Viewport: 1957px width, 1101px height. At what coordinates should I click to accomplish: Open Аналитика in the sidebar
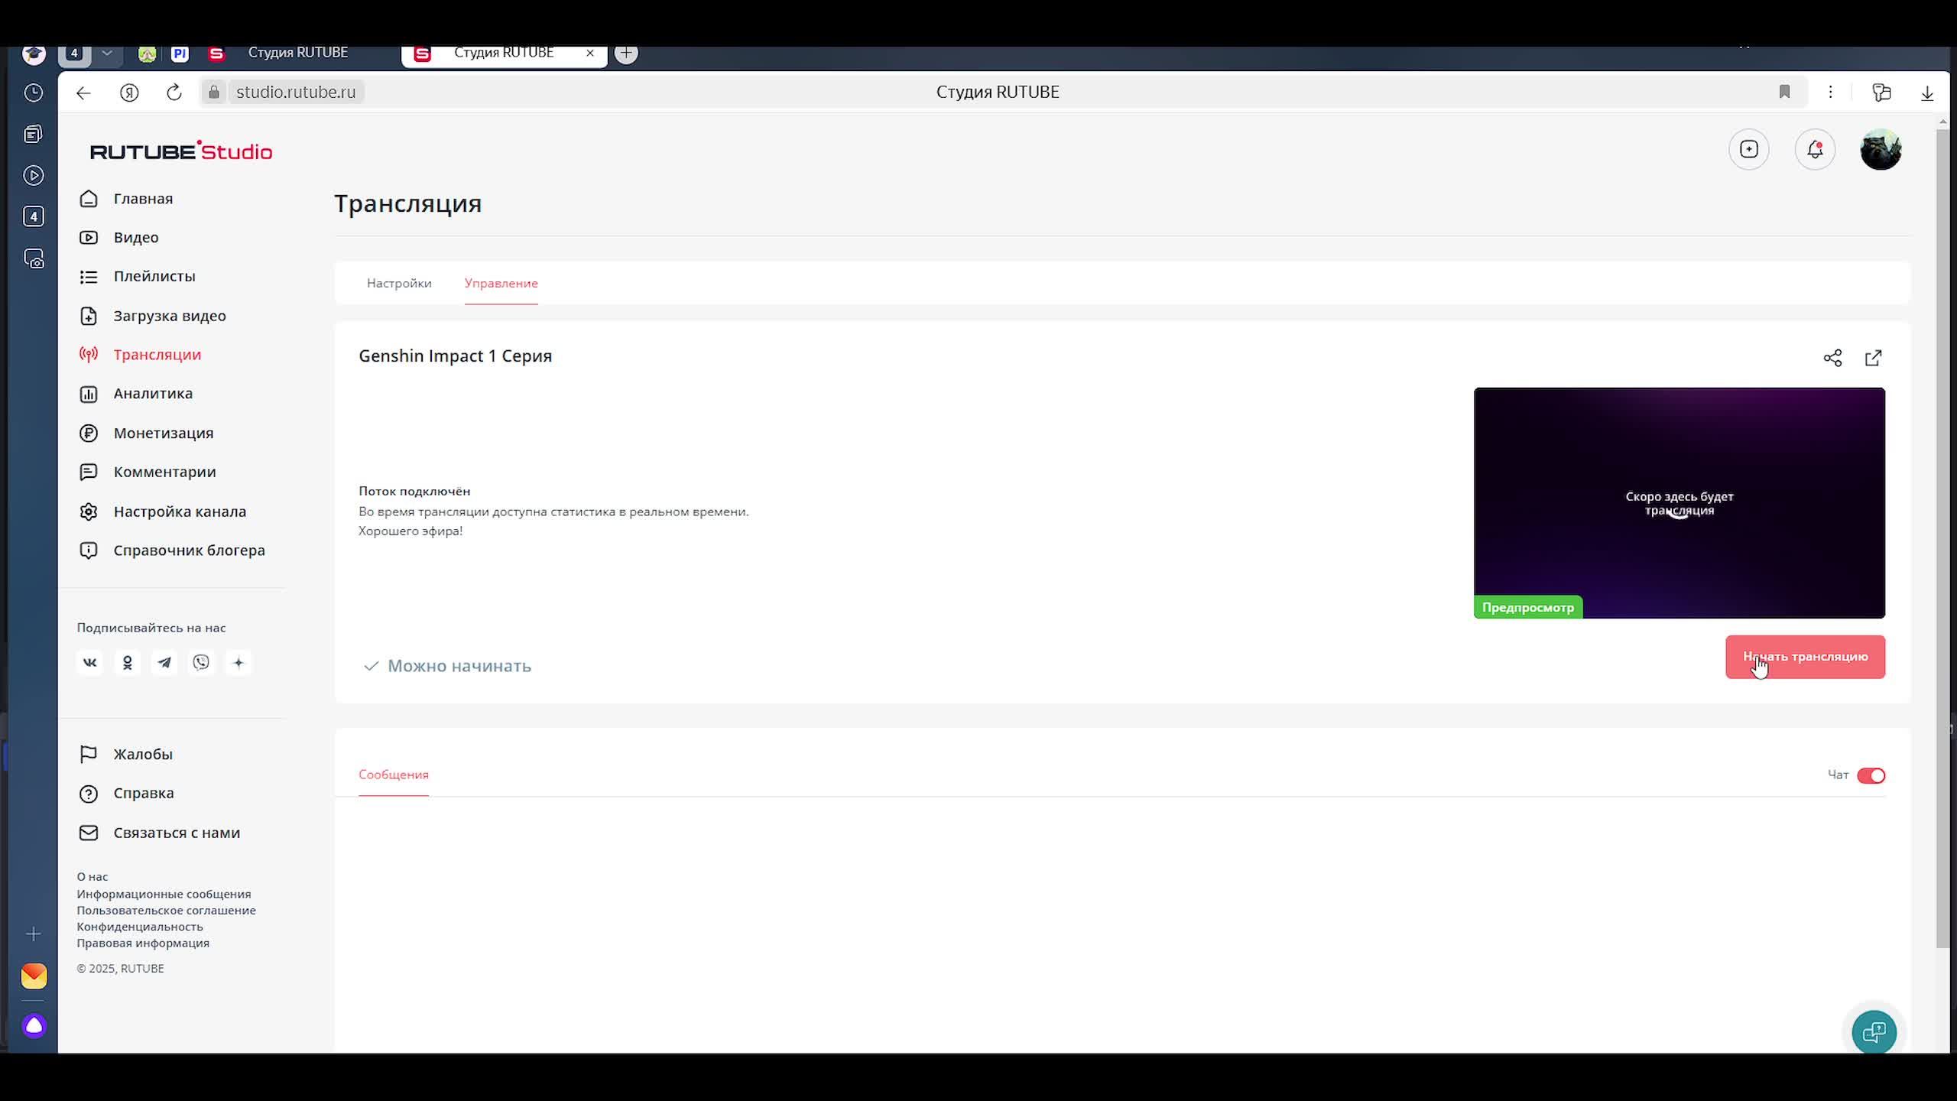coord(153,394)
